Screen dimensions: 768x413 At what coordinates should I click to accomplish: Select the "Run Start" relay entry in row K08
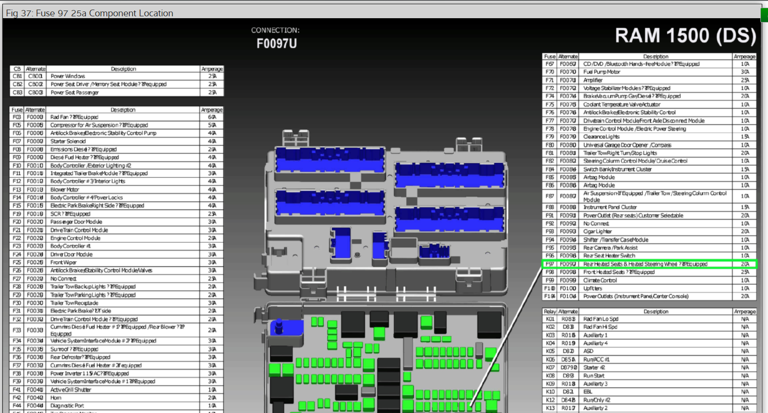point(594,376)
